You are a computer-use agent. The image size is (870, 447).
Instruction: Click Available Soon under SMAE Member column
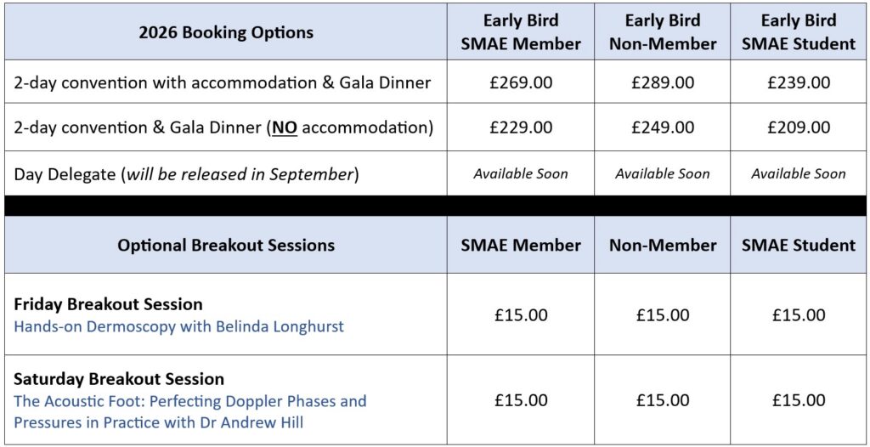[x=521, y=174]
